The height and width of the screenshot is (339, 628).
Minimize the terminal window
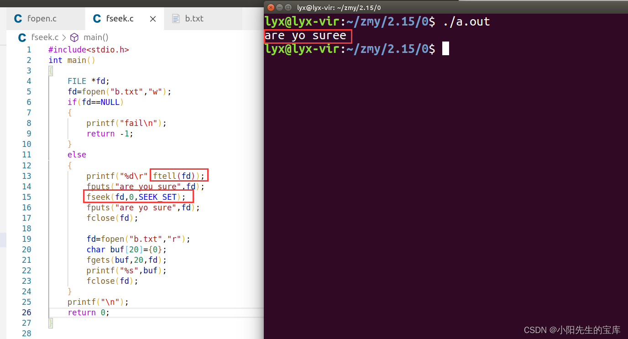click(x=280, y=7)
